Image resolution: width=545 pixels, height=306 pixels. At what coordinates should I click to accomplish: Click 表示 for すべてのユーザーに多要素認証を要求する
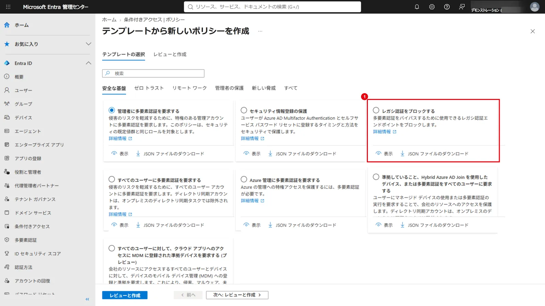[x=120, y=225]
